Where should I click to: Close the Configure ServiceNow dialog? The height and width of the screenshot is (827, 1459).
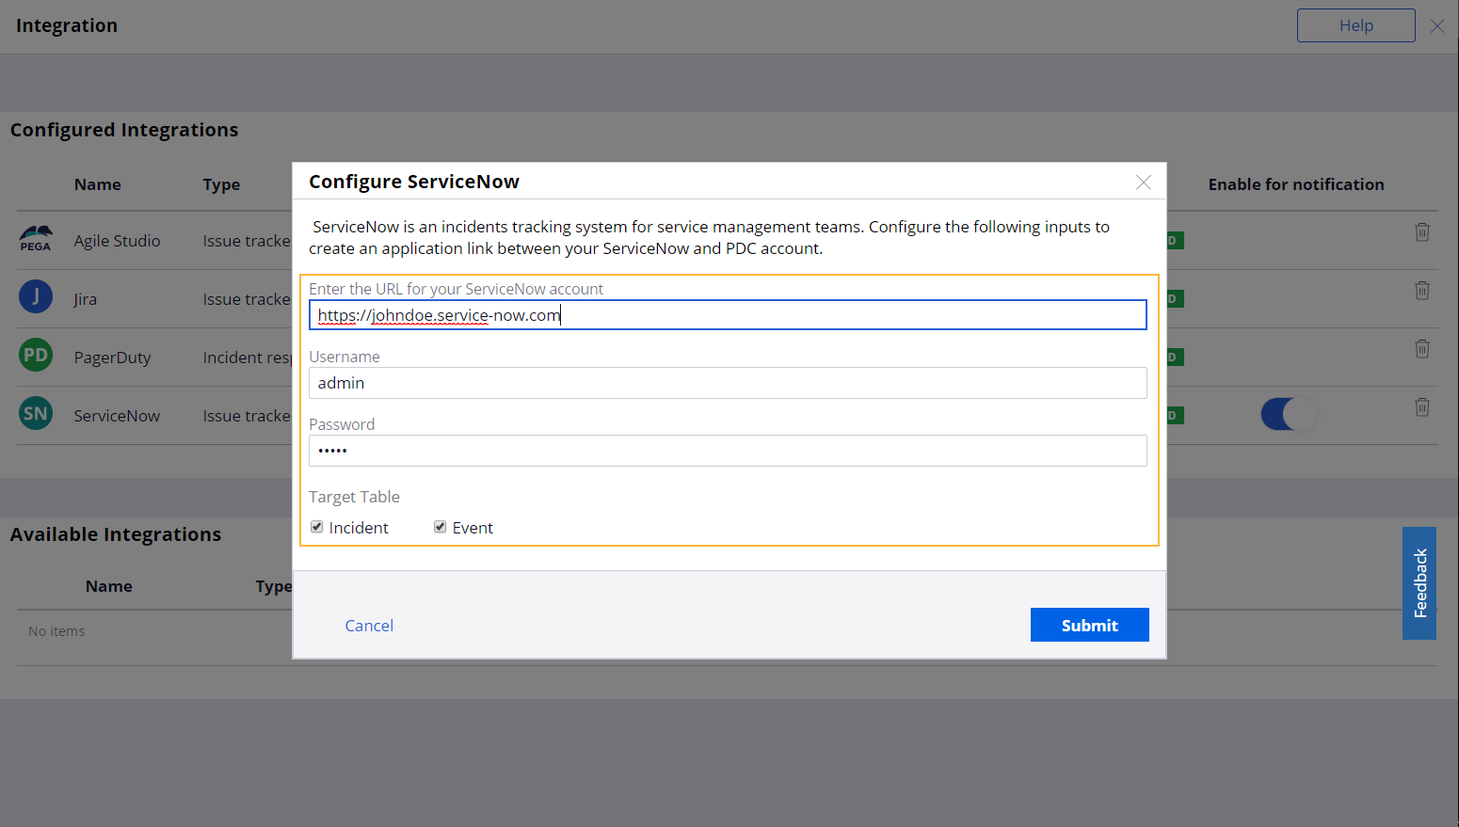click(x=1143, y=183)
